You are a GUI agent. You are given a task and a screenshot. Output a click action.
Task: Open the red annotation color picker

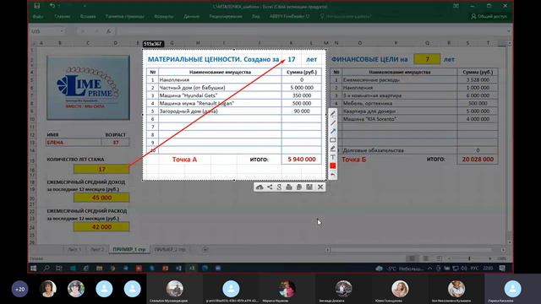(x=332, y=166)
